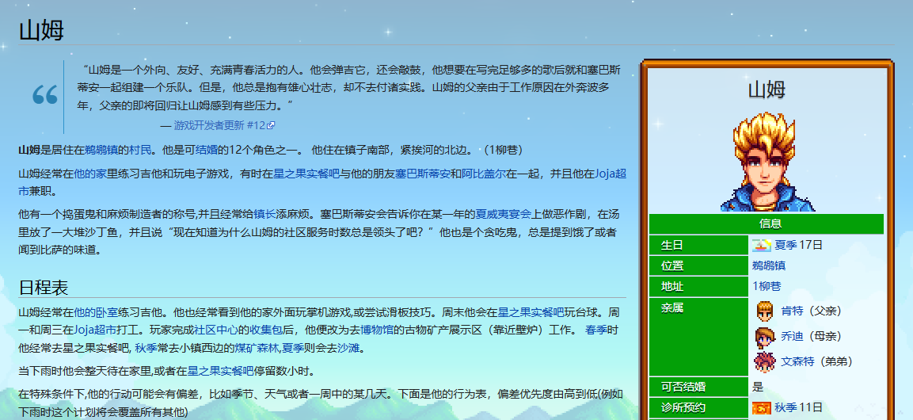Click the fall season icon beside 秋季 11日
Viewport: 913px width, 420px height.
click(761, 407)
